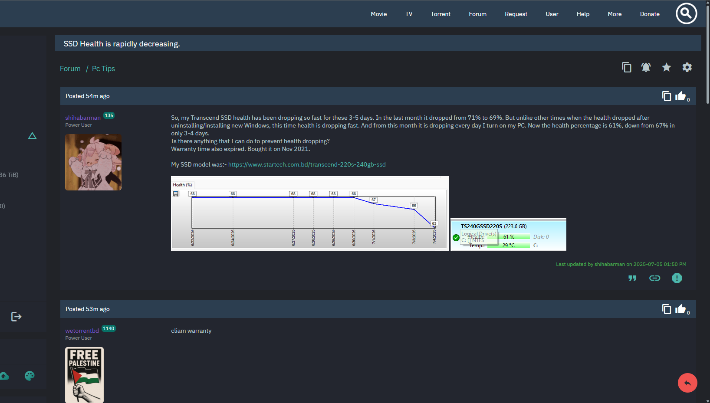Open the theme palette icon
Image resolution: width=710 pixels, height=403 pixels.
point(30,376)
